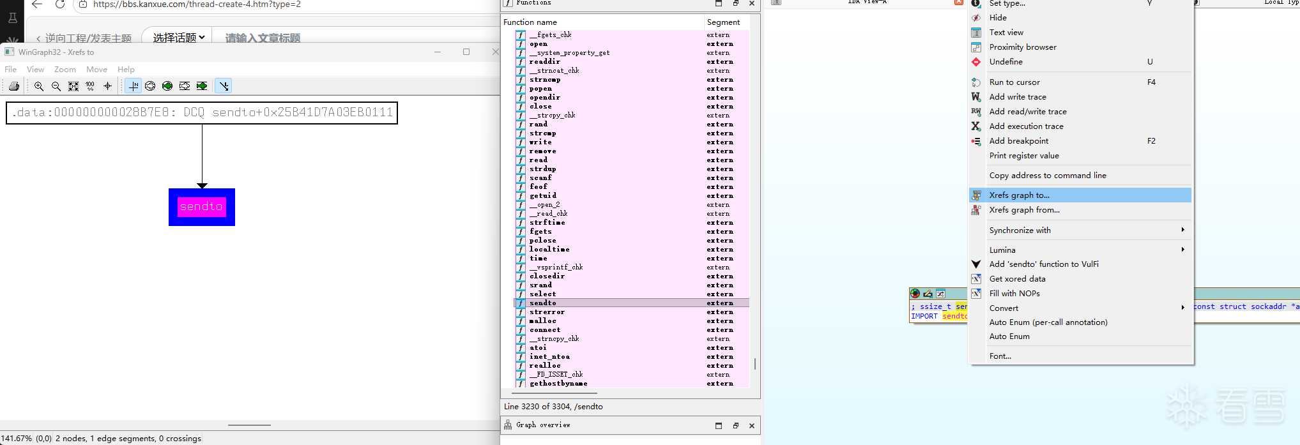Select the malloc function row
The image size is (1300, 445).
click(x=632, y=321)
